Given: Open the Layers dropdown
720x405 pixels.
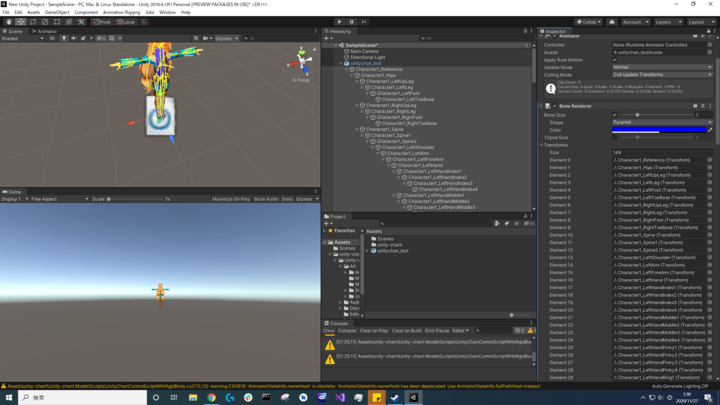Looking at the screenshot, I should pos(668,22).
